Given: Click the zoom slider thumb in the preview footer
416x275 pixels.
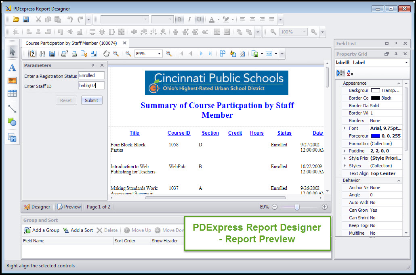Looking at the screenshot, I should point(297,207).
